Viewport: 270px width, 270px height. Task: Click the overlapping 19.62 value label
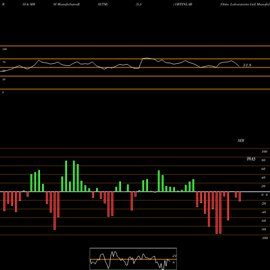coord(251,160)
